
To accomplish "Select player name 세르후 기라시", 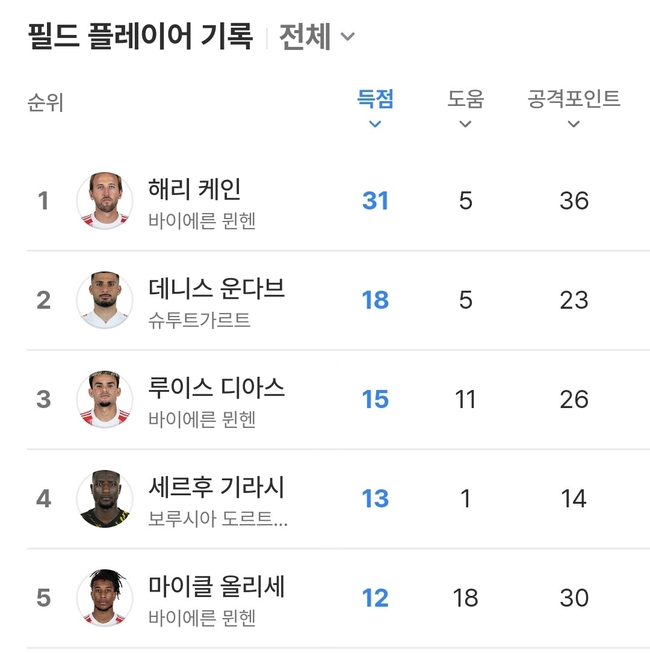I will pyautogui.click(x=217, y=487).
